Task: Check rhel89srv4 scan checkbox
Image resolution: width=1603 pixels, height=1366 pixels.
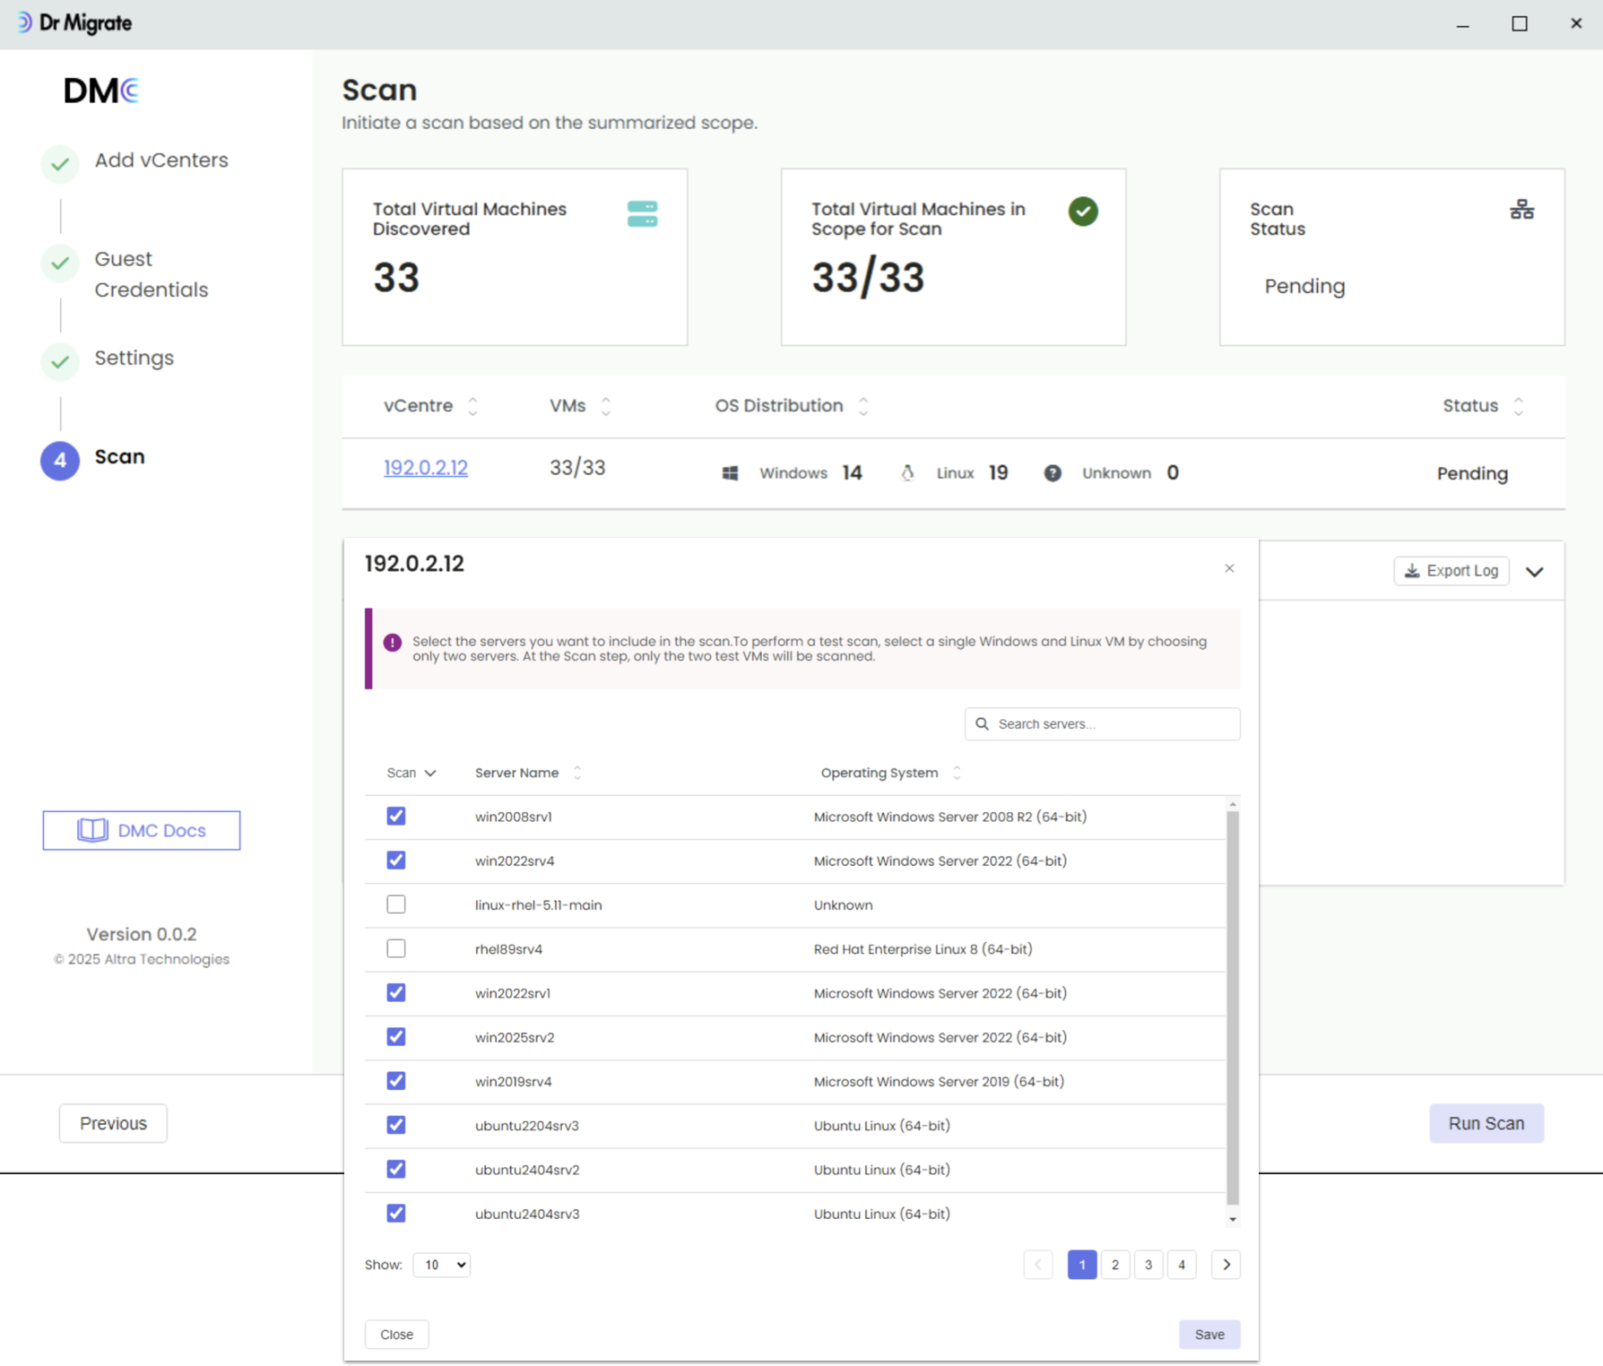Action: tap(396, 948)
